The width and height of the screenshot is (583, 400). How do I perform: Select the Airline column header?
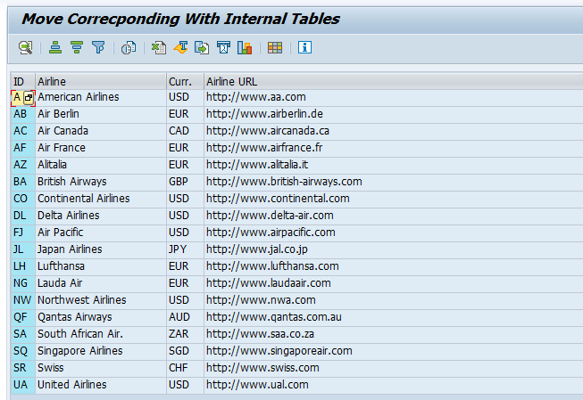(100, 81)
